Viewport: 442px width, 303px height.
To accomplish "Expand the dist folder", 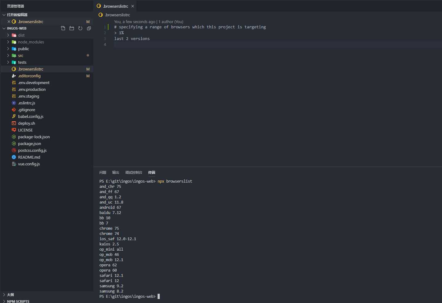I will tap(21, 35).
